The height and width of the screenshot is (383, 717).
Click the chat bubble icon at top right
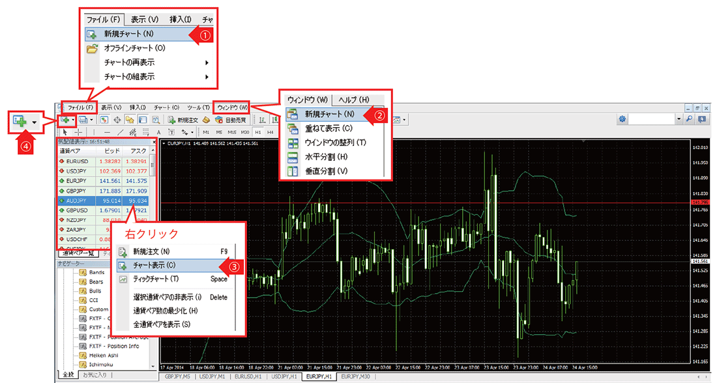tap(702, 119)
